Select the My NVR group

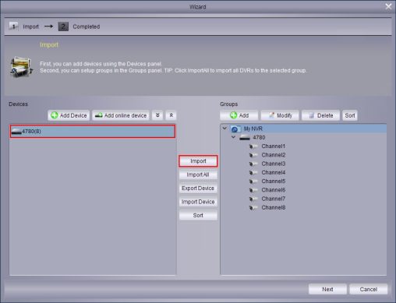(303, 129)
